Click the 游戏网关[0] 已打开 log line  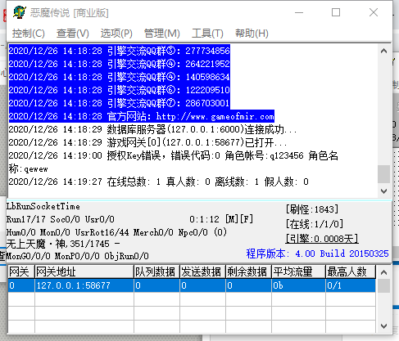coord(147,142)
